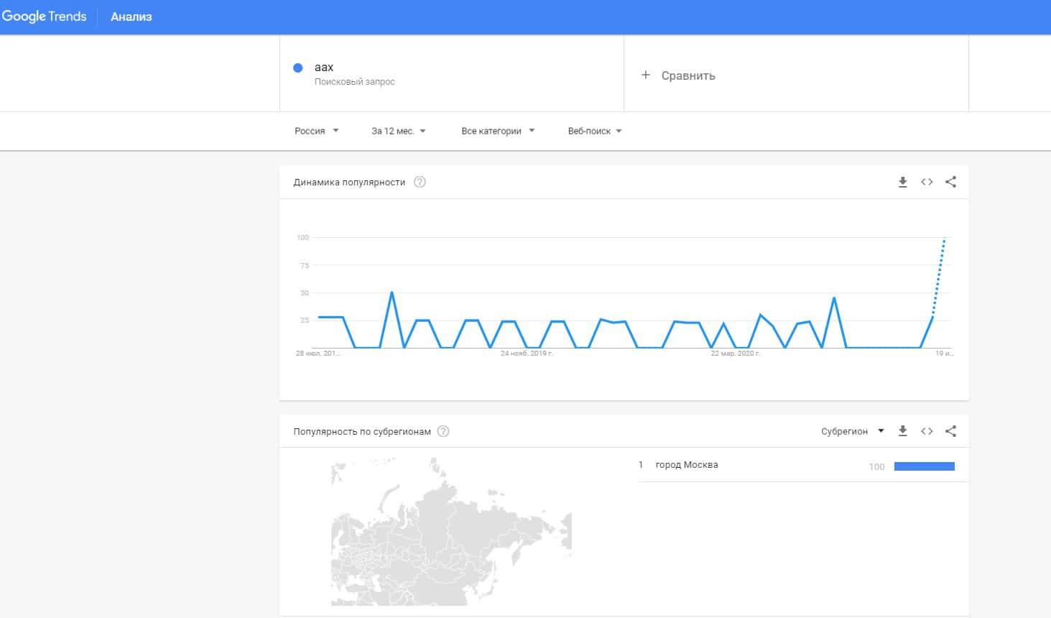Open the Анализ section in the header
Screen dimensions: 1051x618
click(x=131, y=17)
